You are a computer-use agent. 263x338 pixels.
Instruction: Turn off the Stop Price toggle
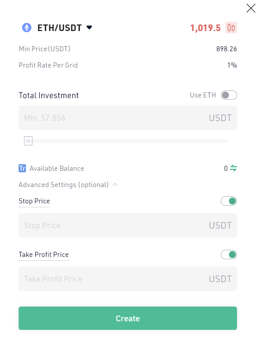click(229, 201)
